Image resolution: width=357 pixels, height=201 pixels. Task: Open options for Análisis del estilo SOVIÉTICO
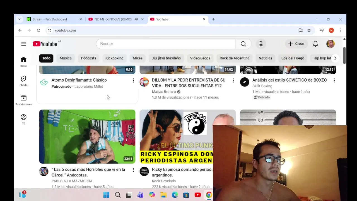334,80
